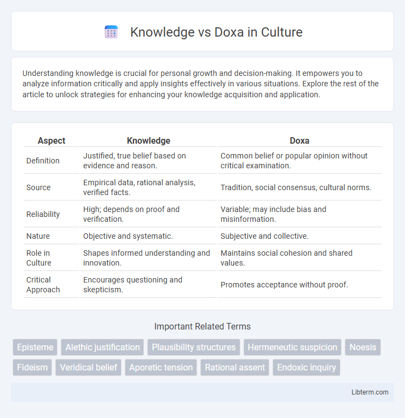Click the Doxa column header
The width and height of the screenshot is (405, 418).
click(x=299, y=140)
